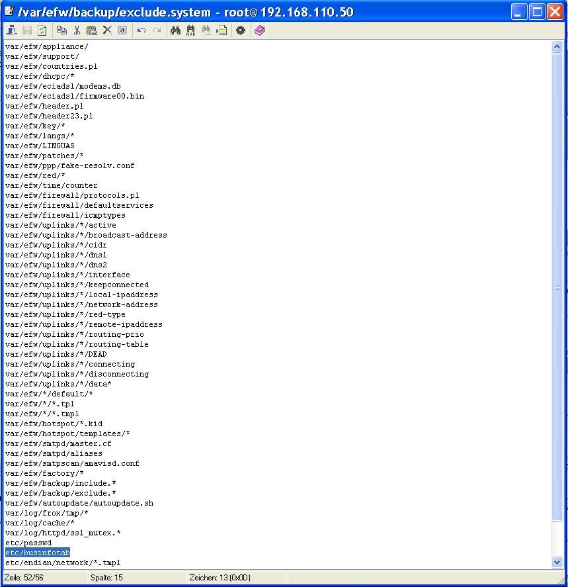Open the Help book icon
The width and height of the screenshot is (568, 587).
tap(259, 30)
